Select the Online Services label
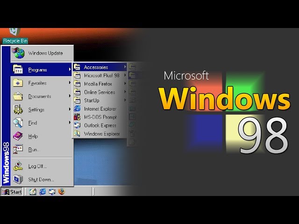The height and width of the screenshot is (224, 299). tap(100, 92)
